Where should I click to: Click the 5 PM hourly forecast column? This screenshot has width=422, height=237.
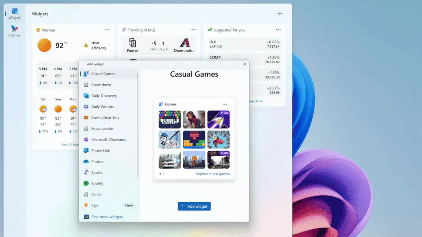point(43,76)
